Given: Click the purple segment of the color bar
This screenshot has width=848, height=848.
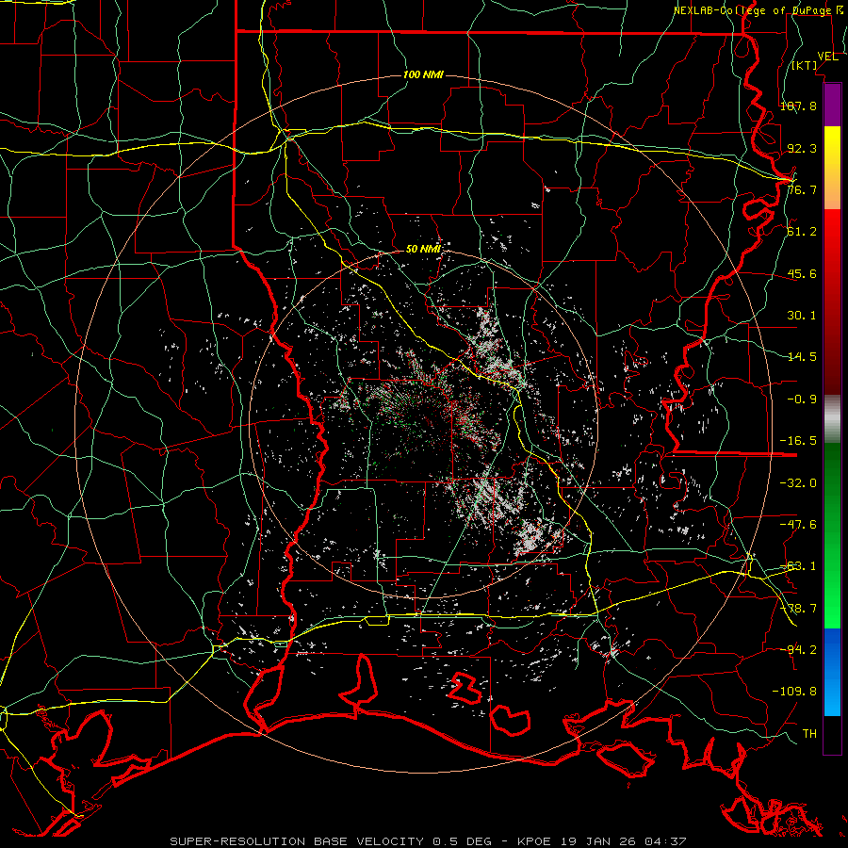Looking at the screenshot, I should point(832,106).
